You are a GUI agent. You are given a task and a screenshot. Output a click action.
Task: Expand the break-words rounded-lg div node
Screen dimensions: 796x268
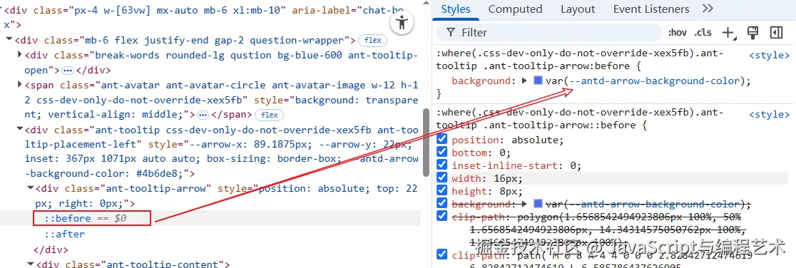[x=19, y=55]
